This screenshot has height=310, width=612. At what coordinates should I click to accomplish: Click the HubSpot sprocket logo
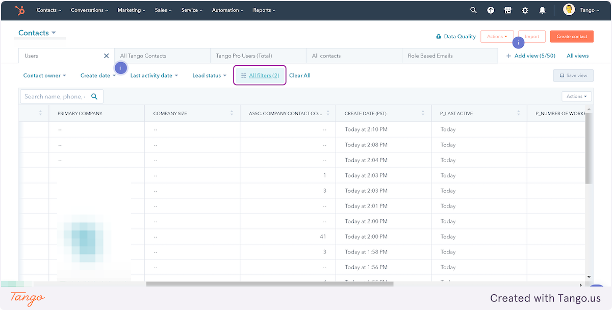click(x=20, y=10)
